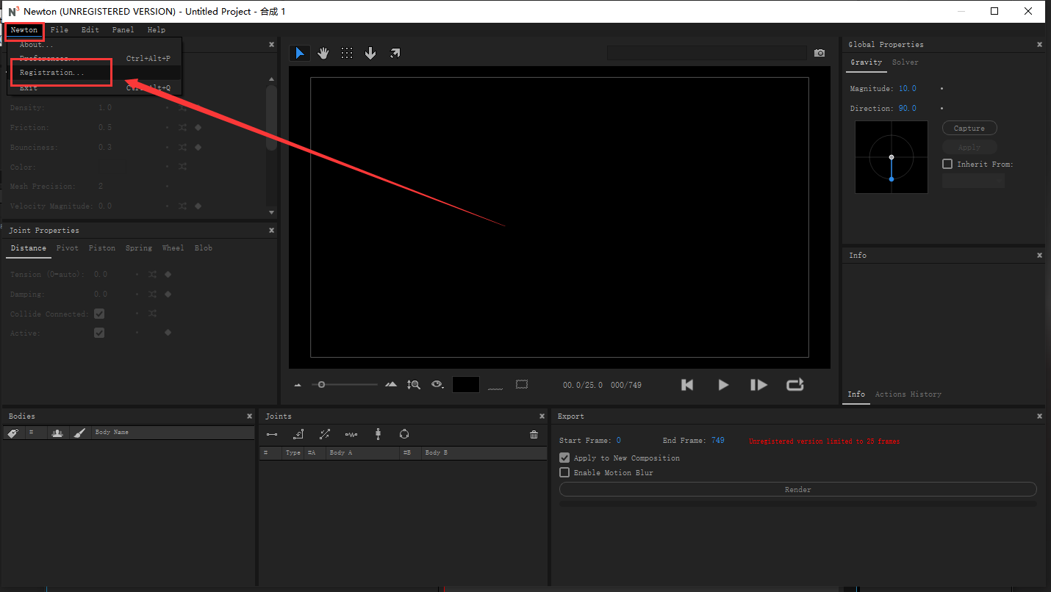Enable Motion Blur checkbox

564,472
